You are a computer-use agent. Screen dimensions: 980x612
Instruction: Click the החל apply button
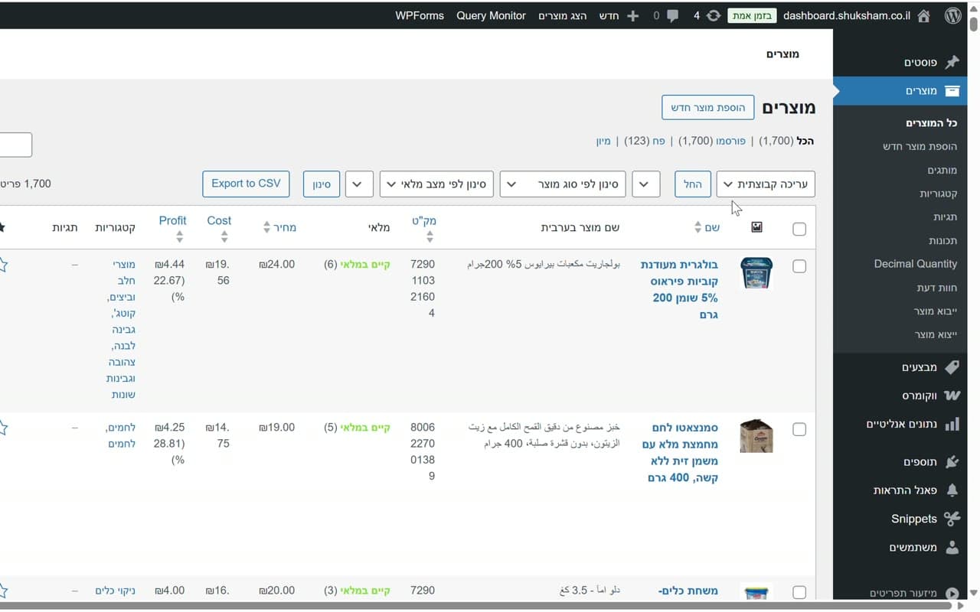point(693,184)
